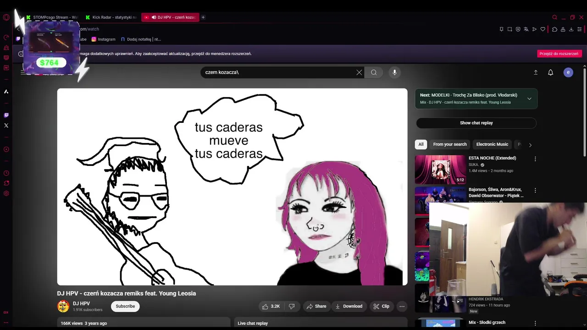Select the DJ HPV YouTube tab
The width and height of the screenshot is (587, 330).
170,17
